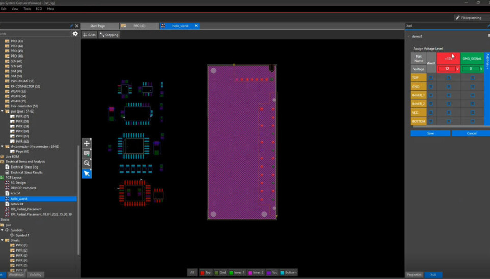Viewport: 490px width, 279px height.
Task: Open project panel settings gear
Action: click(x=75, y=34)
